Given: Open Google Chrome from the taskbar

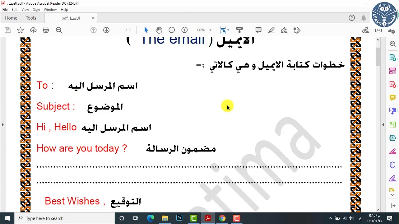Looking at the screenshot, I should [x=222, y=218].
